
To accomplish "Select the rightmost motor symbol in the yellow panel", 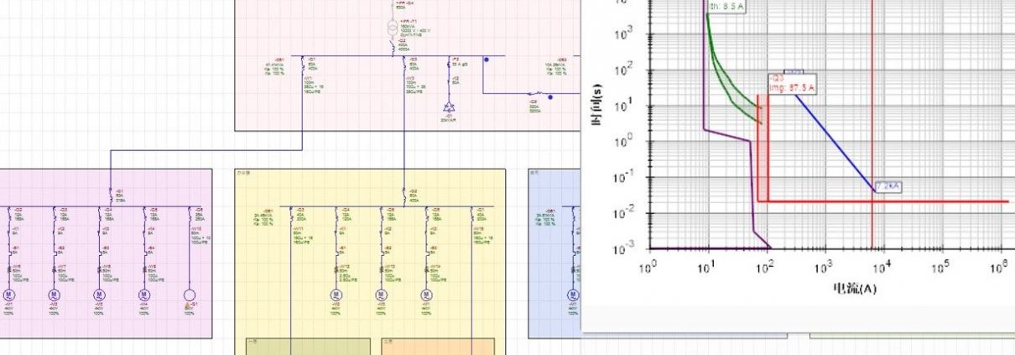I will point(425,295).
